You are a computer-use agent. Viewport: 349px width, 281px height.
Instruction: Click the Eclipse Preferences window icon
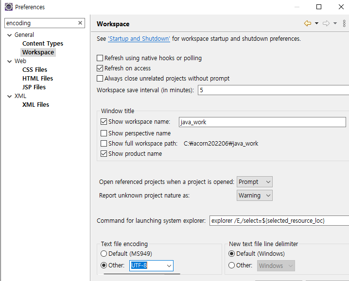[x=9, y=7]
